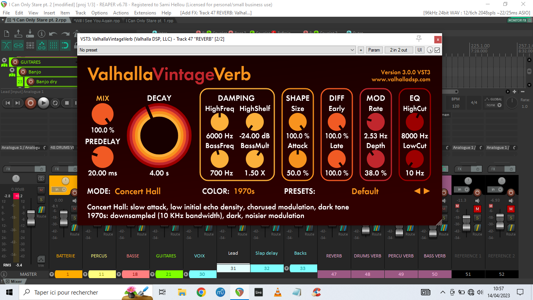Arm record on Banjo track

pyautogui.click(x=23, y=71)
